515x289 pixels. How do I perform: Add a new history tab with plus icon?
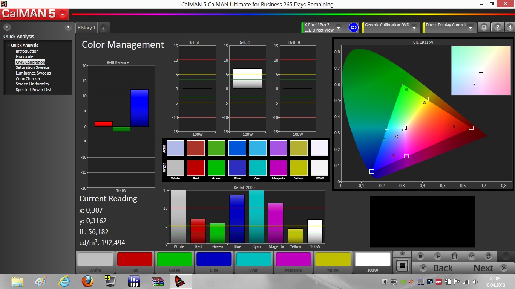pos(103,28)
